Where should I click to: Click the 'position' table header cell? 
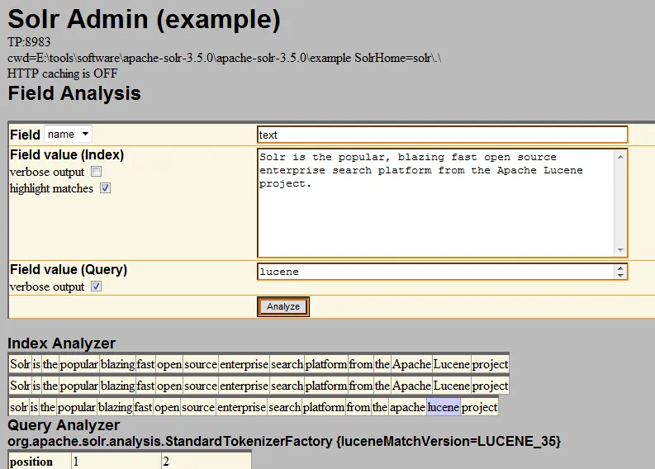pyautogui.click(x=40, y=462)
